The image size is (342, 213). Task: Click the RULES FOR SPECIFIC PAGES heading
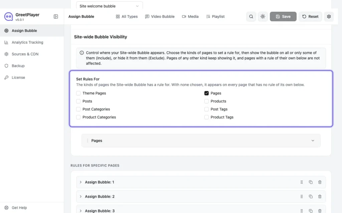[95, 166]
